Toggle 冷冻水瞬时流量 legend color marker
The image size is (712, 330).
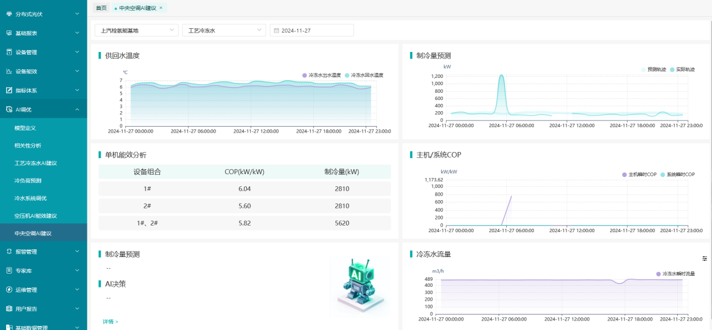point(658,274)
